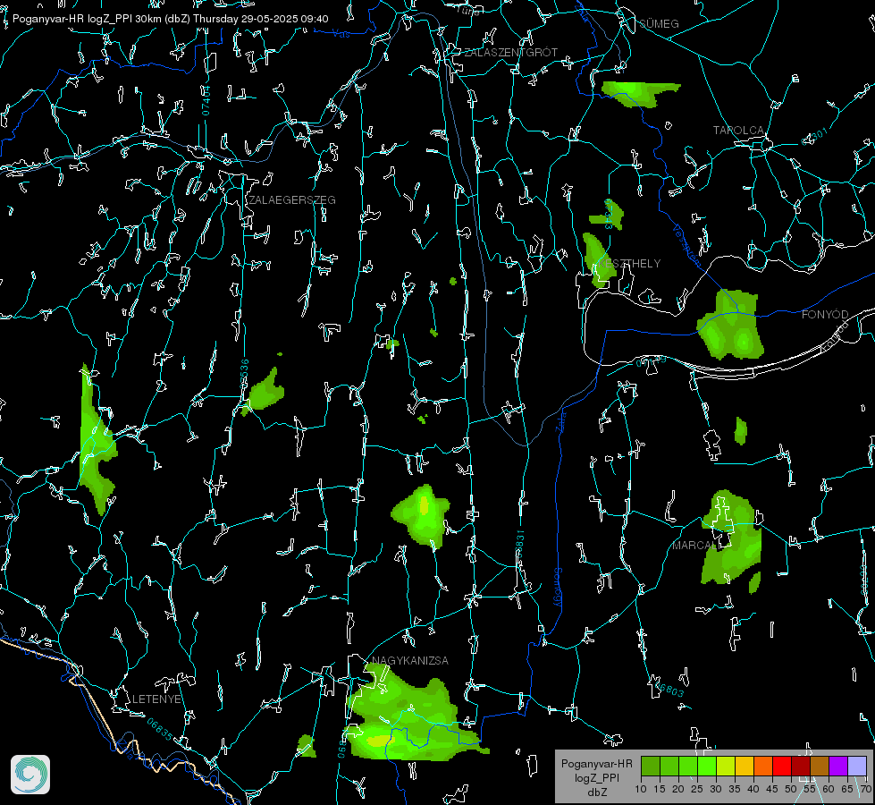The width and height of the screenshot is (875, 805).
Task: Click the logZ_PPI legend label
Action: pos(596,777)
